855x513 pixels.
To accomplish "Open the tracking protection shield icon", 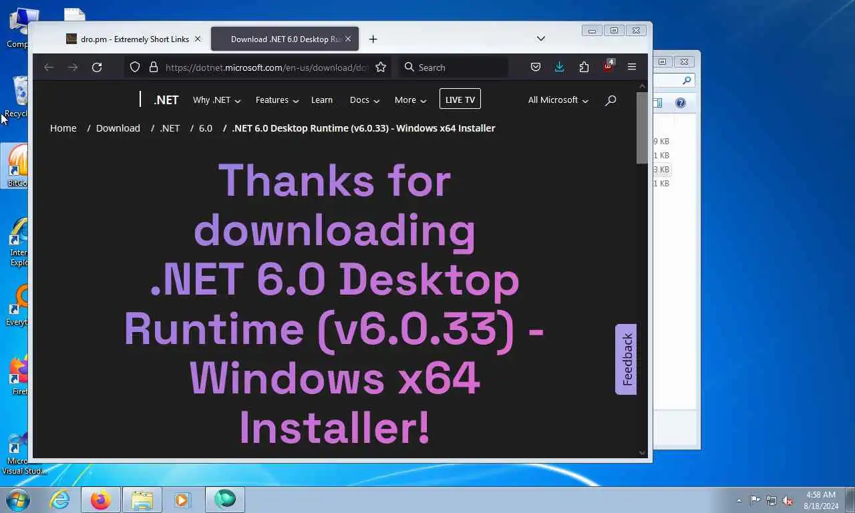I will pyautogui.click(x=135, y=67).
